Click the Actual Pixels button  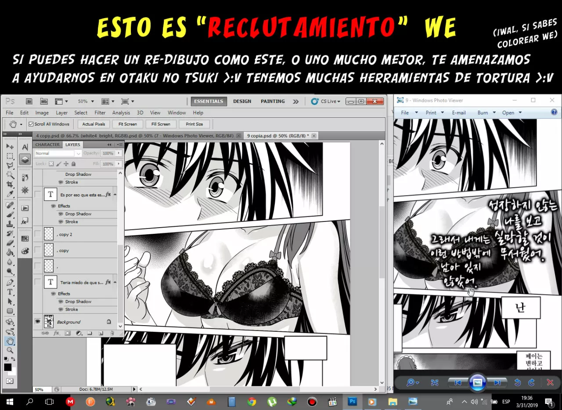(x=93, y=123)
